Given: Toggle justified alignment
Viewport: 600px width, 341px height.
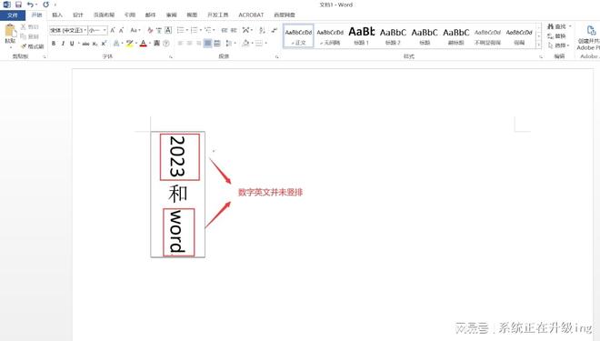Looking at the screenshot, I should [x=207, y=44].
